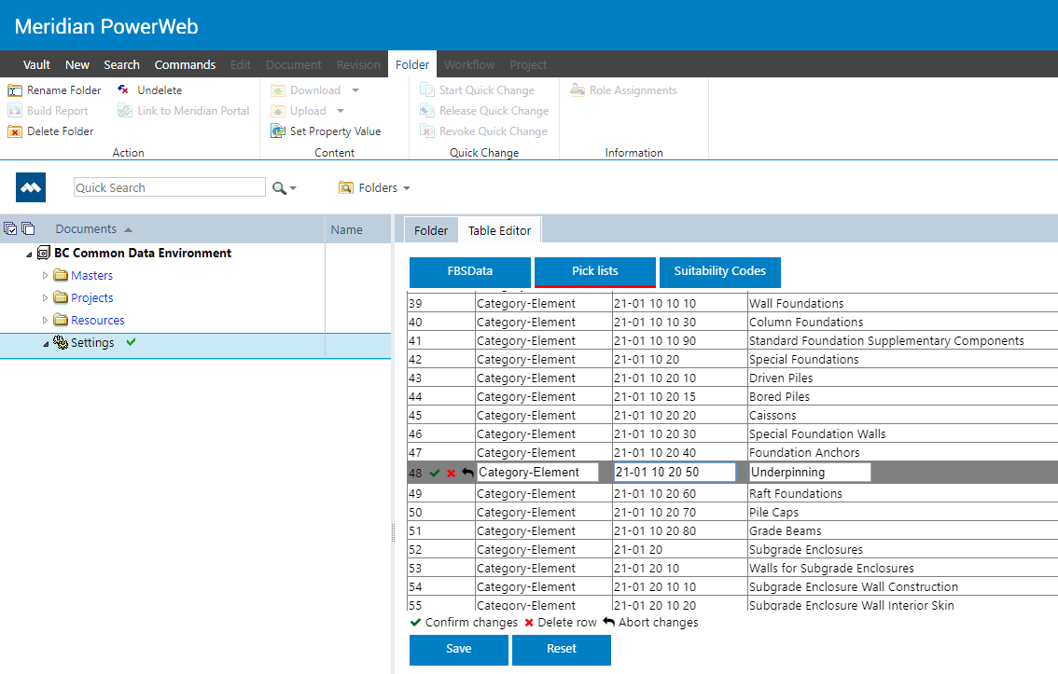Click the Folders view icon
The width and height of the screenshot is (1058, 674).
pyautogui.click(x=346, y=188)
